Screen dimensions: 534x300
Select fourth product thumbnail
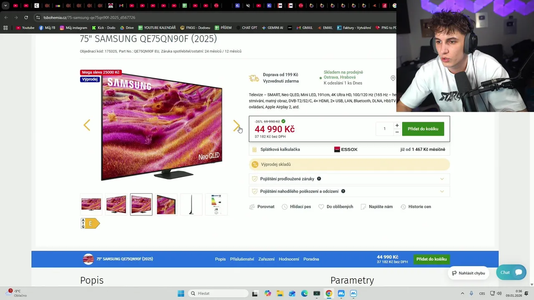(x=166, y=204)
